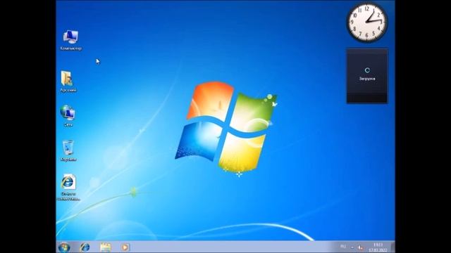Click the analog clock gadget
Image resolution: width=451 pixels, height=253 pixels.
pyautogui.click(x=367, y=22)
